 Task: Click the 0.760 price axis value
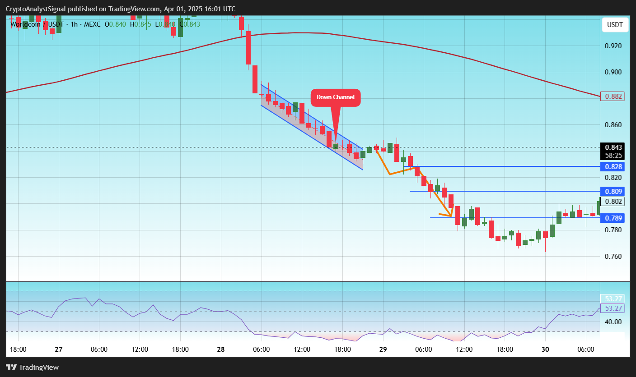[x=612, y=257]
